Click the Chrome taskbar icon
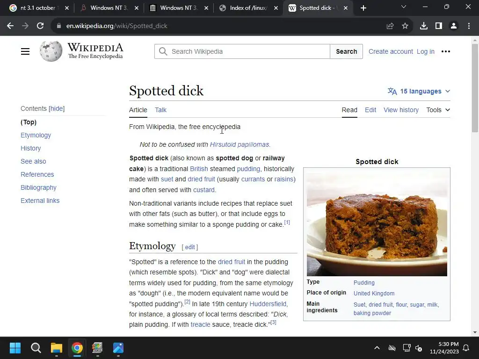This screenshot has height=359, width=479. [x=77, y=348]
